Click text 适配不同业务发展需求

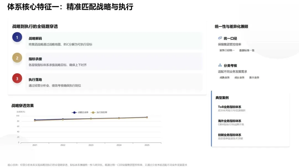pyautogui.click(x=233, y=72)
